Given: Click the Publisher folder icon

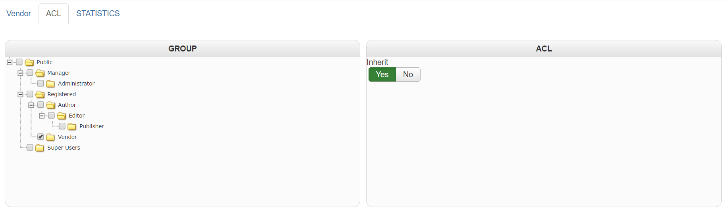Looking at the screenshot, I should tap(72, 127).
